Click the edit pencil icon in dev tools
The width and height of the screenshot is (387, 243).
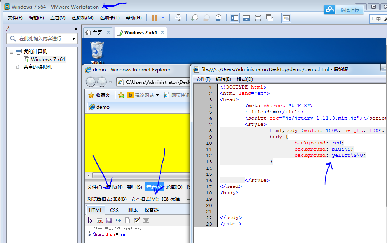point(137,220)
